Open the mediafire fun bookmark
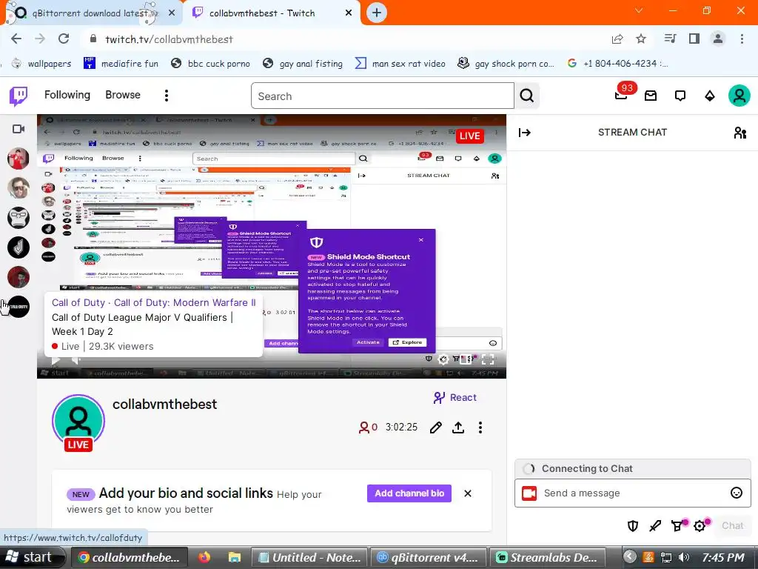 pyautogui.click(x=121, y=64)
